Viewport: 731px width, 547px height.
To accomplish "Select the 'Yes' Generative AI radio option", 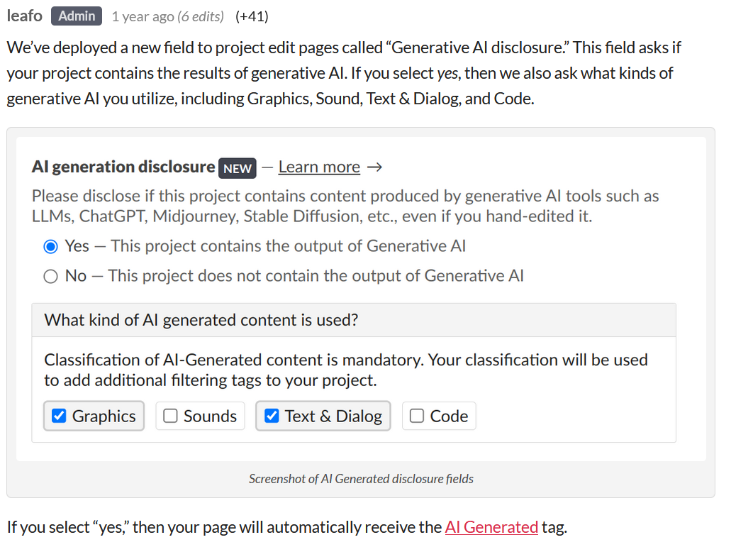I will click(x=50, y=247).
